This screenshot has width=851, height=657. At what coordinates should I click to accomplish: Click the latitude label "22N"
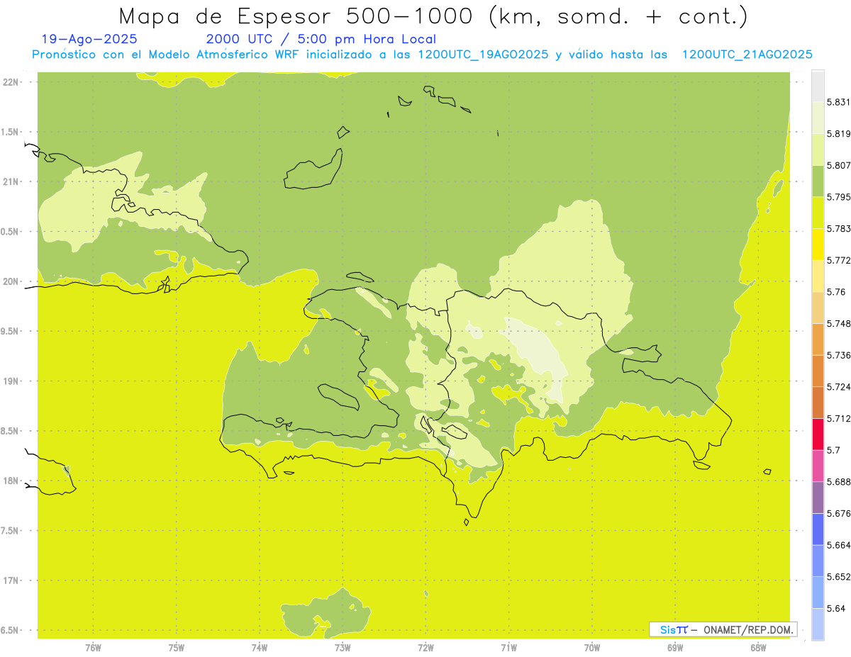coord(11,82)
